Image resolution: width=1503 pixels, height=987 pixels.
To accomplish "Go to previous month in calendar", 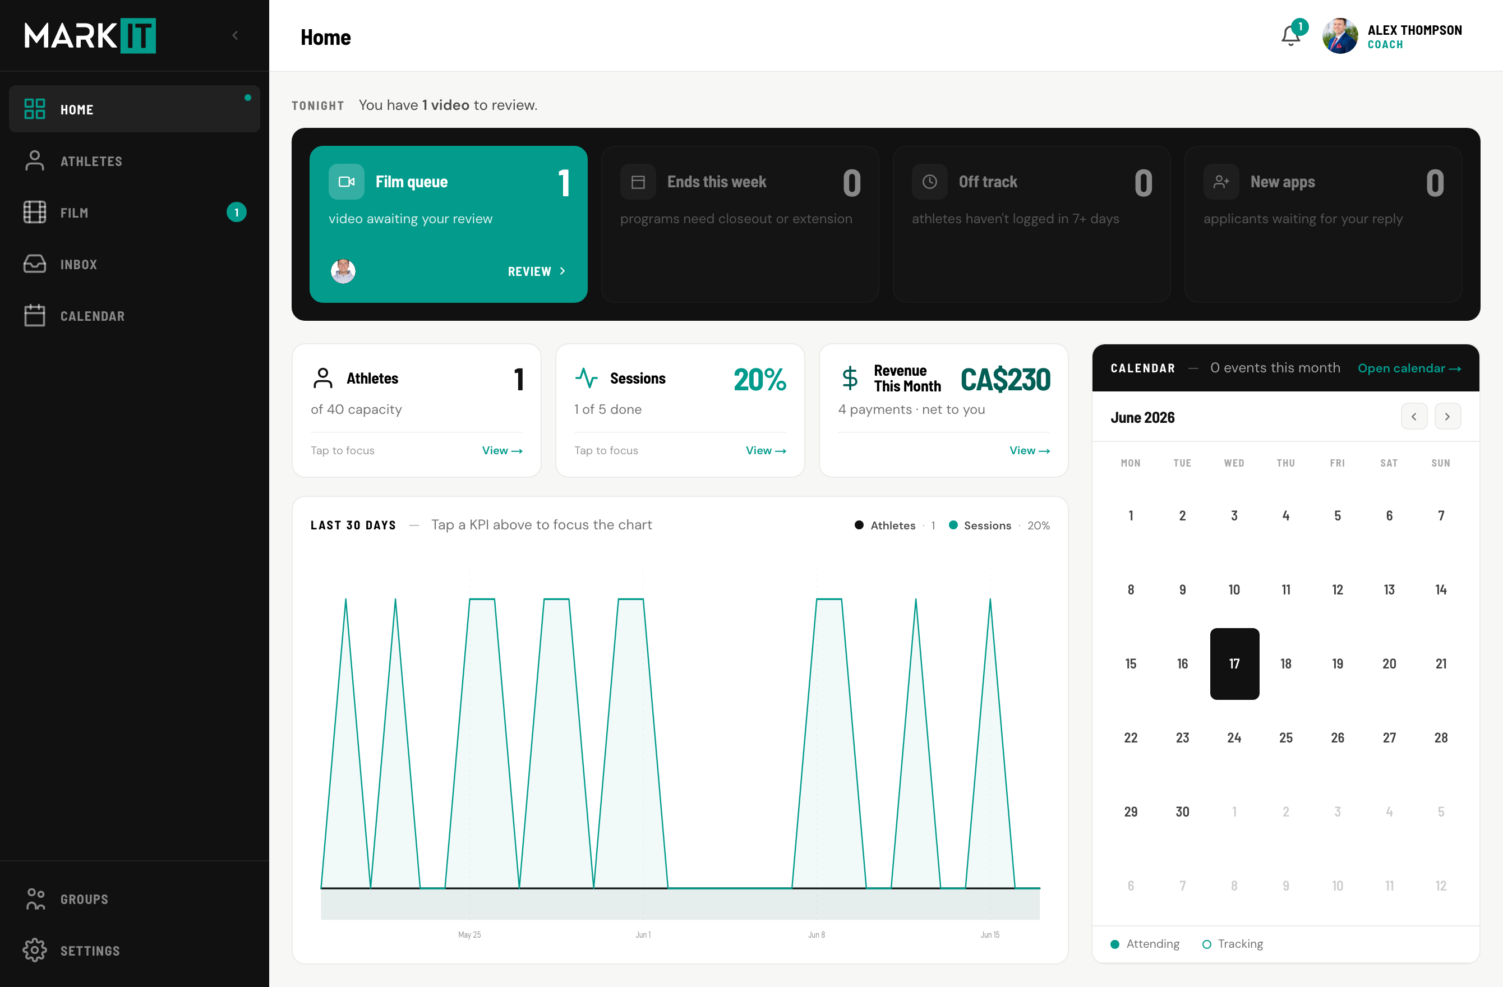I will [x=1414, y=417].
